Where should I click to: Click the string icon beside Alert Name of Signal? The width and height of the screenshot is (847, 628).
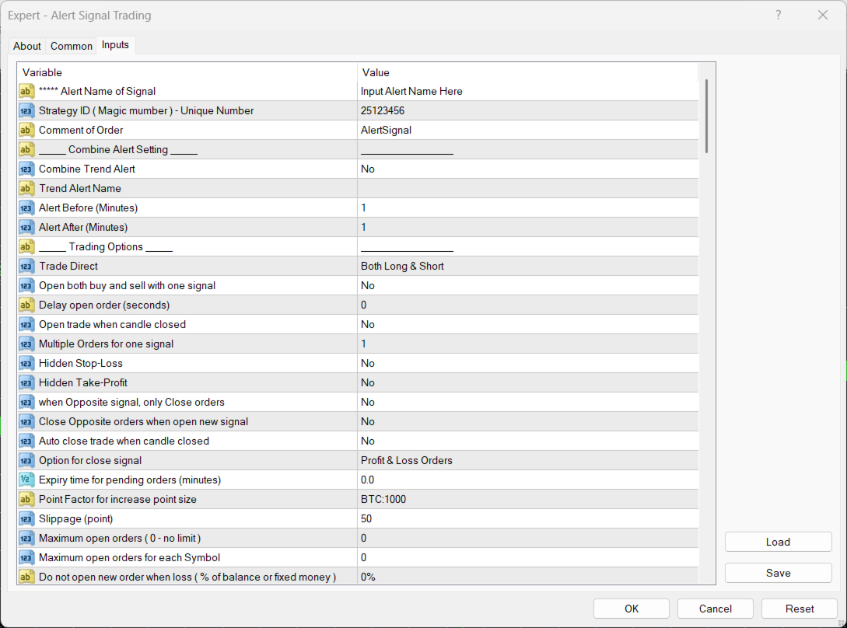pos(26,91)
